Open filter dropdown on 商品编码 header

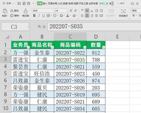(x=85, y=47)
